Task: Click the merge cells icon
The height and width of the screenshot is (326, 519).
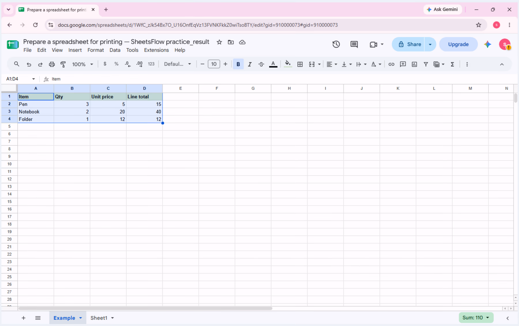Action: click(x=312, y=64)
